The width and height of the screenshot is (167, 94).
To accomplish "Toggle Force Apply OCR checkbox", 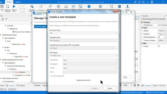I will coord(51,76).
